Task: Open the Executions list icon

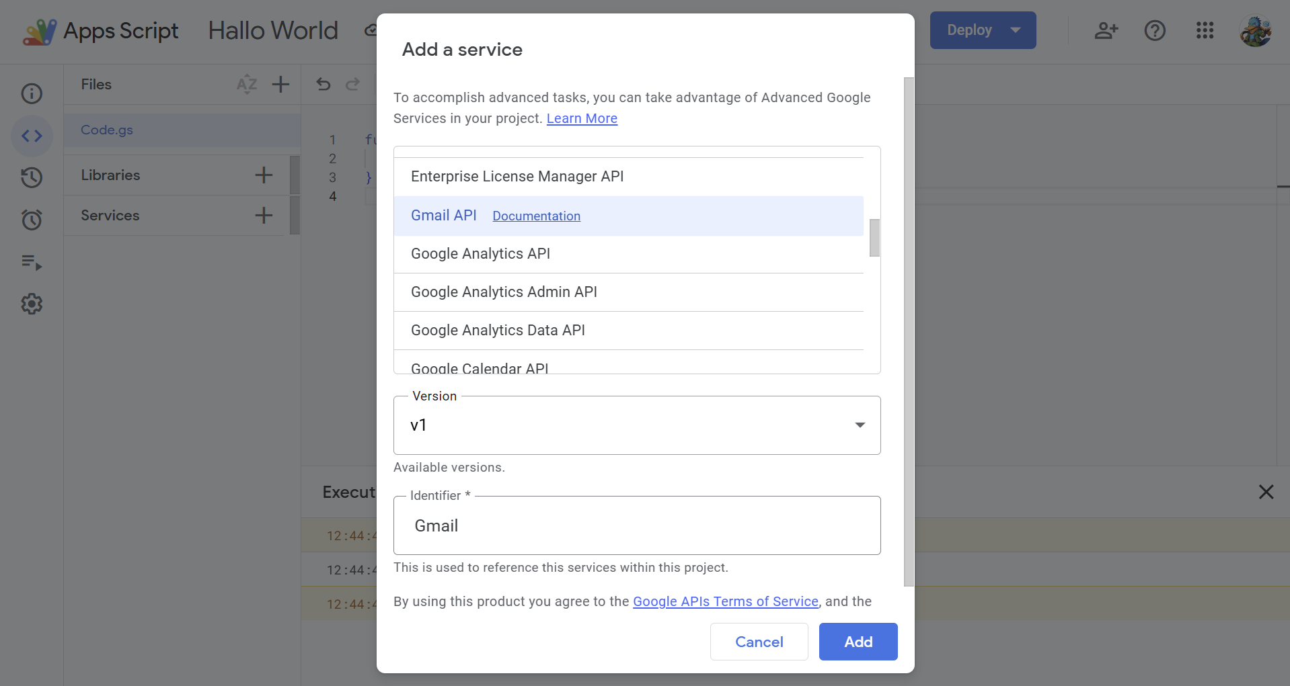Action: click(32, 262)
